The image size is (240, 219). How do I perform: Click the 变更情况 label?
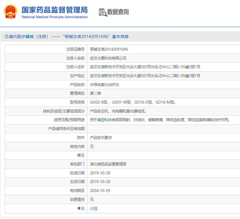coord(77,199)
